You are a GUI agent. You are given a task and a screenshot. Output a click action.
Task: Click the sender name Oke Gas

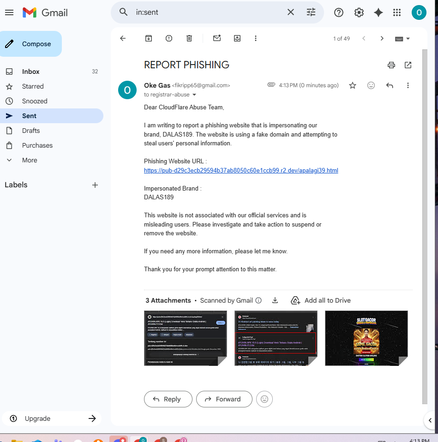pos(157,85)
